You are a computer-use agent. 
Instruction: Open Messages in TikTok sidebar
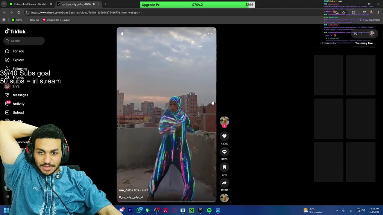pos(20,95)
